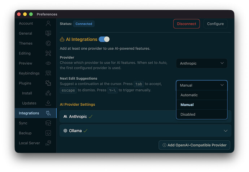The height and width of the screenshot is (172, 249).
Task: Click the Account person icon
Action: click(48, 23)
